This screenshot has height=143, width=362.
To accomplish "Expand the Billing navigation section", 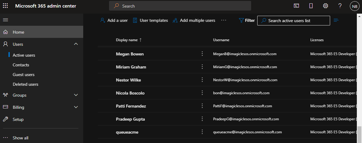I will pos(76,107).
